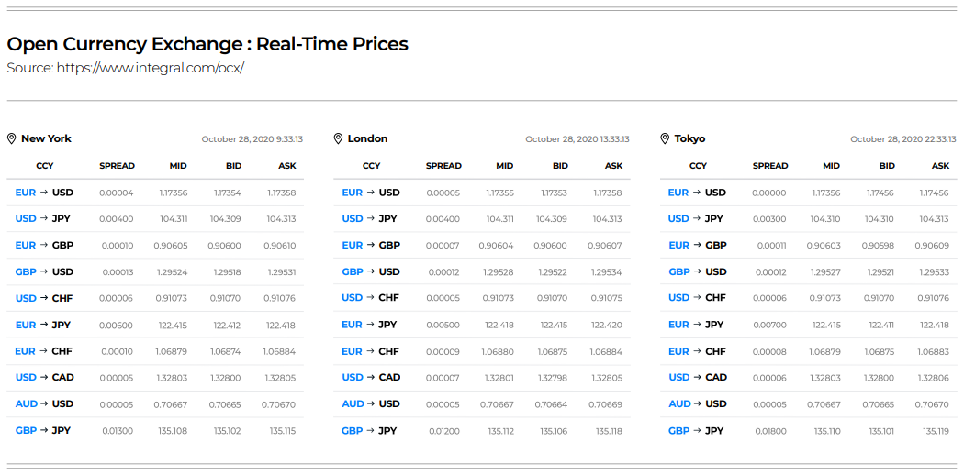Click the MID column header in London table
The height and width of the screenshot is (475, 964).
[505, 166]
